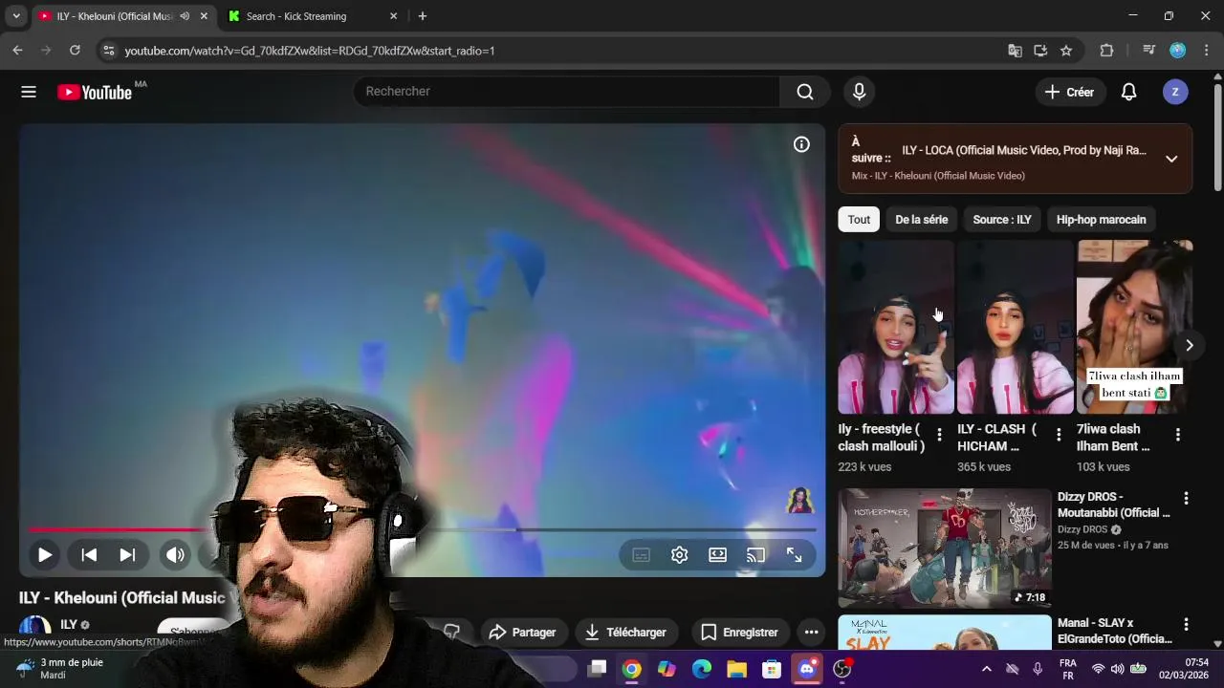This screenshot has width=1224, height=688.
Task: Click the address bar URL
Action: [310, 51]
